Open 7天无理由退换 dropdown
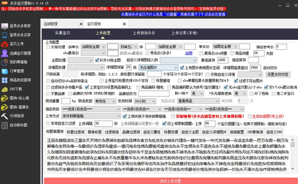The width and height of the screenshot is (298, 184). 240,93
